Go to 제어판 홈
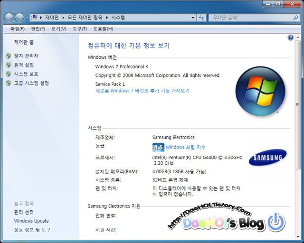Screen dimensions: 304x243 tap(24, 42)
